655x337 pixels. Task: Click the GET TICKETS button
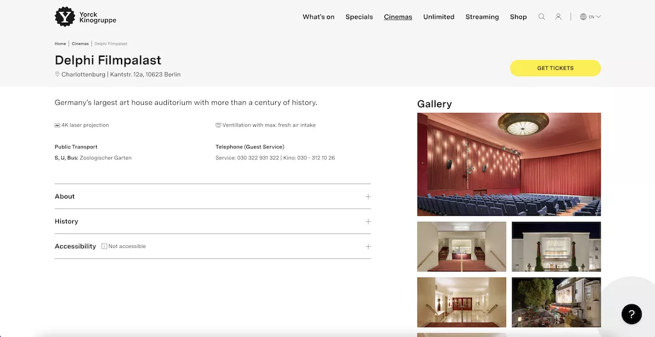coord(555,68)
